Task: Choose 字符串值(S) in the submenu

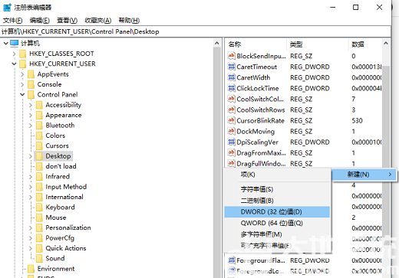Action: coord(277,189)
